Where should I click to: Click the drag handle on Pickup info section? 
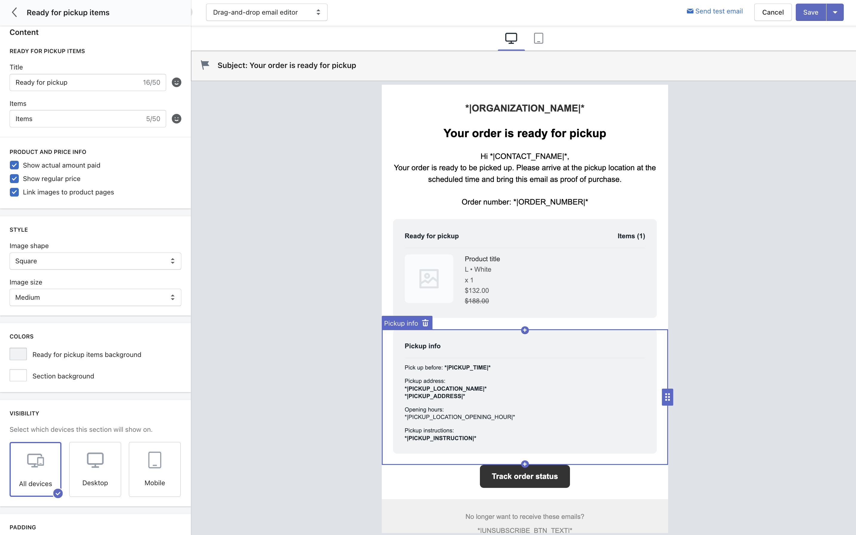[667, 397]
